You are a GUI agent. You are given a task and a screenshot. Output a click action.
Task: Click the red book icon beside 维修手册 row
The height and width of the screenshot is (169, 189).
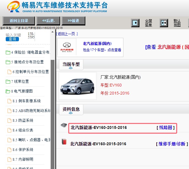[x=64, y=142]
